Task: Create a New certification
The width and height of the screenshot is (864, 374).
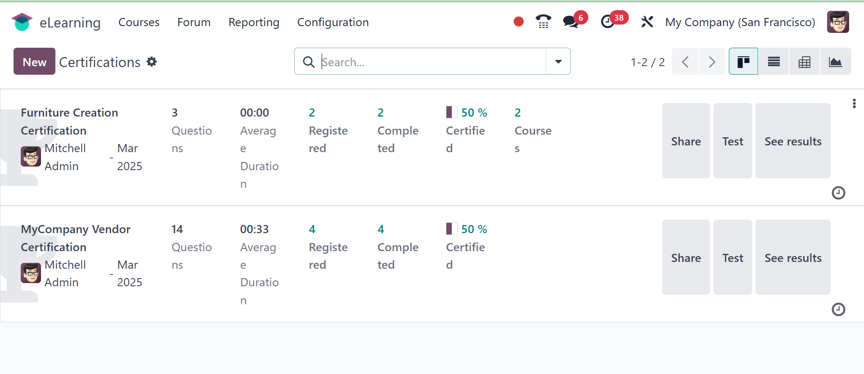Action: point(34,61)
